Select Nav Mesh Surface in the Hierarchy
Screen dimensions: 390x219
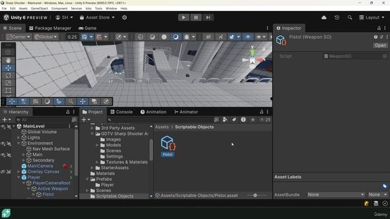pos(51,148)
